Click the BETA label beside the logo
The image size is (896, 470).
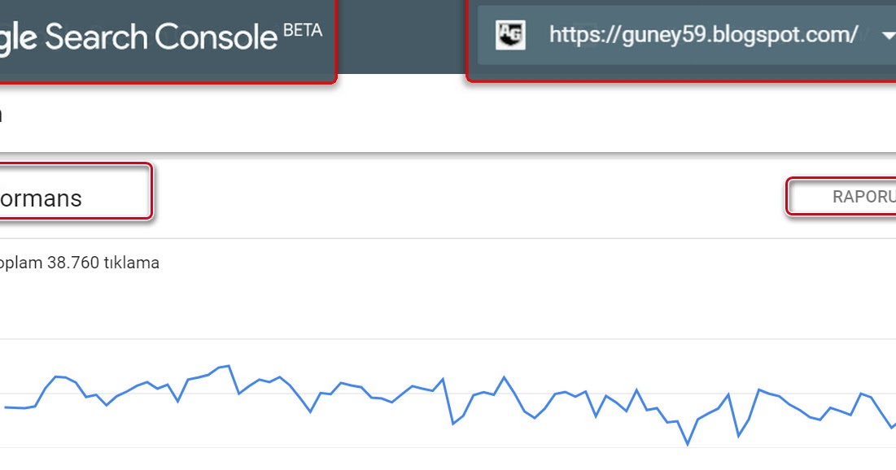click(303, 30)
